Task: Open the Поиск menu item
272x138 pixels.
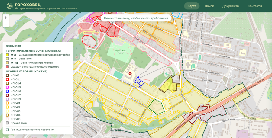Action: (x=209, y=6)
